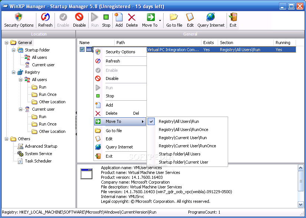Open Task Scheduler tree item
Image resolution: width=306 pixels, height=218 pixels.
[x=38, y=161]
